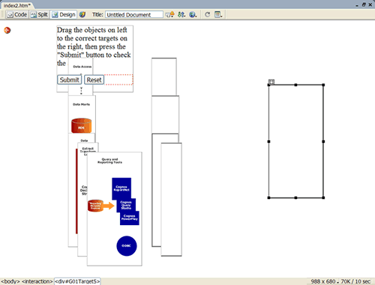The width and height of the screenshot is (375, 285).
Task: Open the window size 988 x 680 menu
Action: click(325, 281)
